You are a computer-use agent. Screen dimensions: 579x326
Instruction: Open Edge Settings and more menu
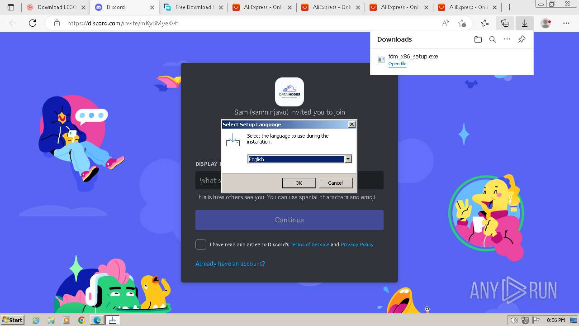pos(566,23)
